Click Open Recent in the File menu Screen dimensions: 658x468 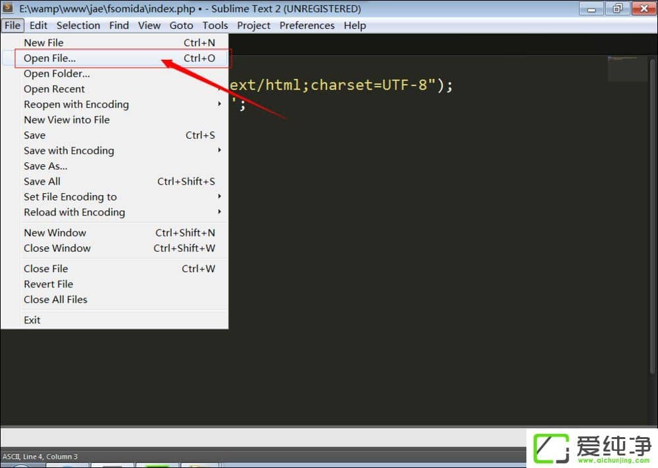click(x=54, y=89)
